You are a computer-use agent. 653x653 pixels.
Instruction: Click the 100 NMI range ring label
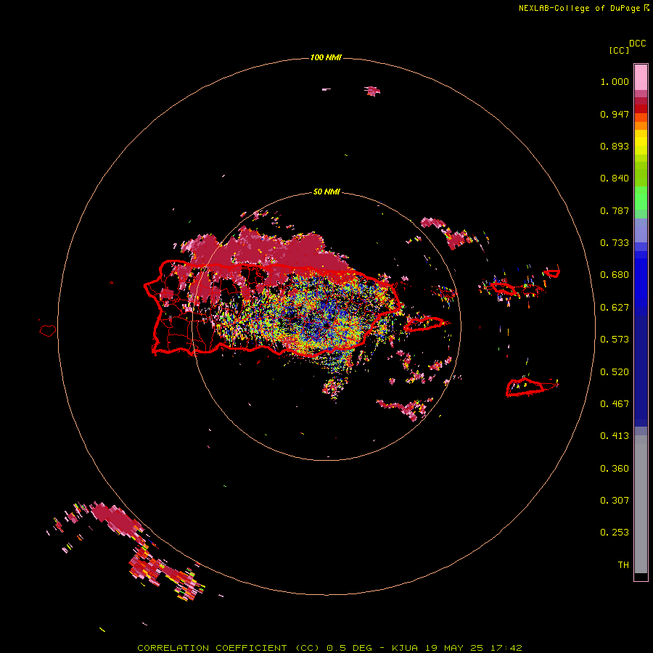(x=326, y=57)
